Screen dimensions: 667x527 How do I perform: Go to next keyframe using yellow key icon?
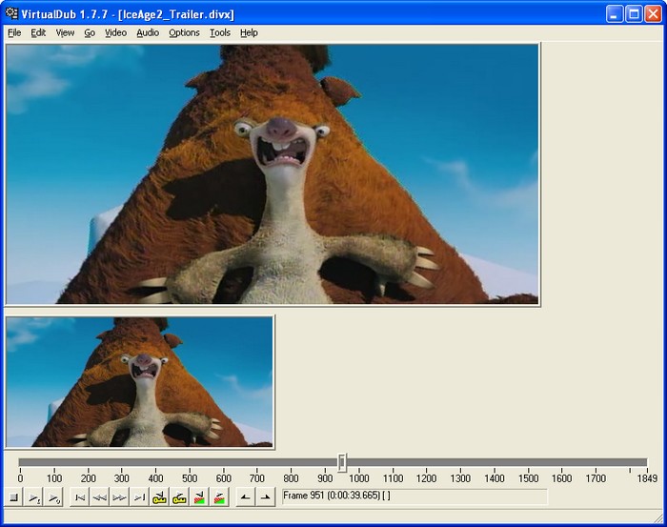(179, 497)
